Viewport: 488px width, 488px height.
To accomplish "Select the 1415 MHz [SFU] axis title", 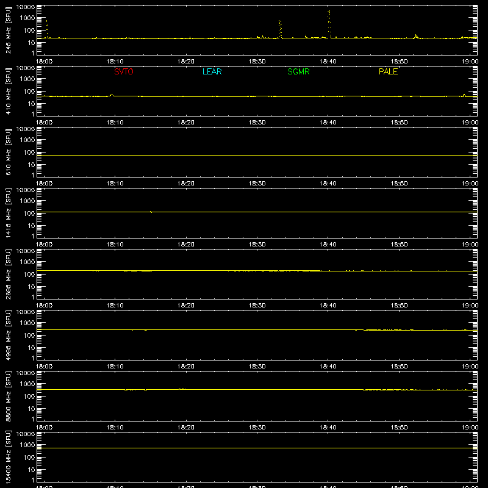I will (8, 213).
